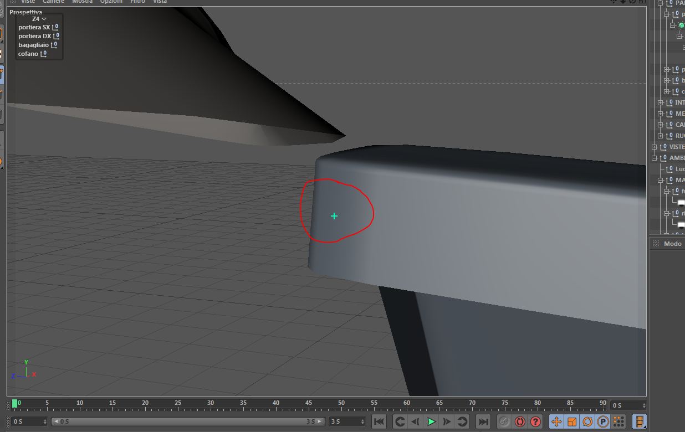685x432 pixels.
Task: Open the Opzioni viewport menu
Action: click(111, 2)
